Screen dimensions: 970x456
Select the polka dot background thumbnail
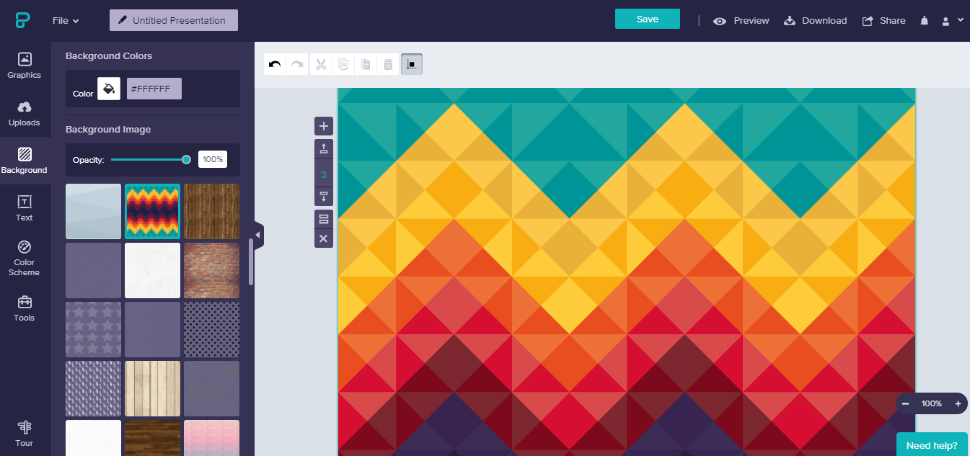tap(212, 329)
